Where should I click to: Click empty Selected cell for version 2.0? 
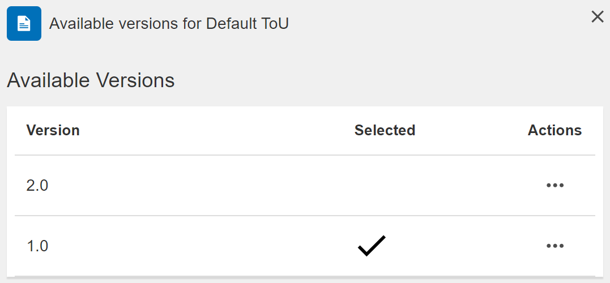click(x=385, y=186)
